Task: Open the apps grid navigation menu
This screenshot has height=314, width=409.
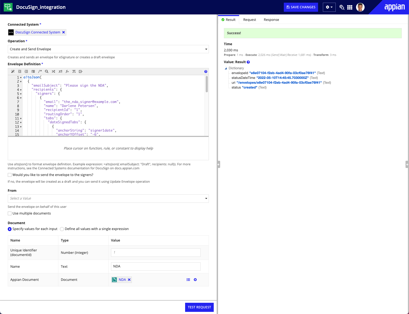Action: tap(350, 7)
